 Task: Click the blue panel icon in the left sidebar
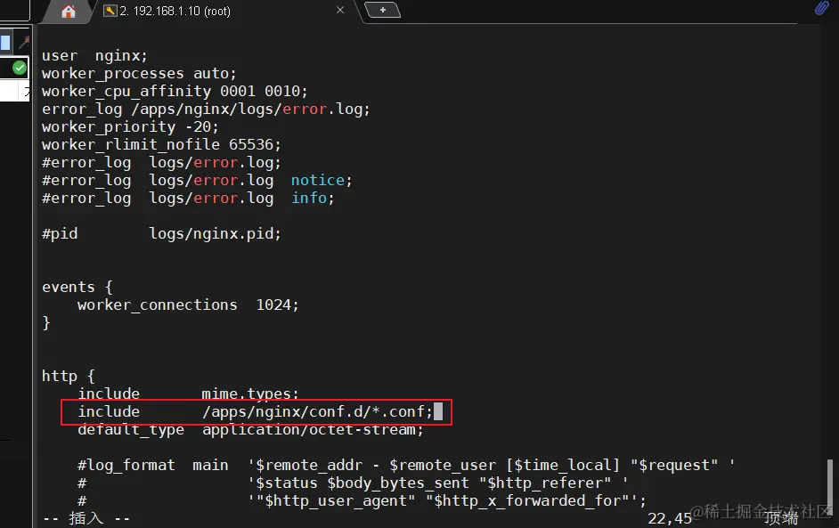pos(5,42)
